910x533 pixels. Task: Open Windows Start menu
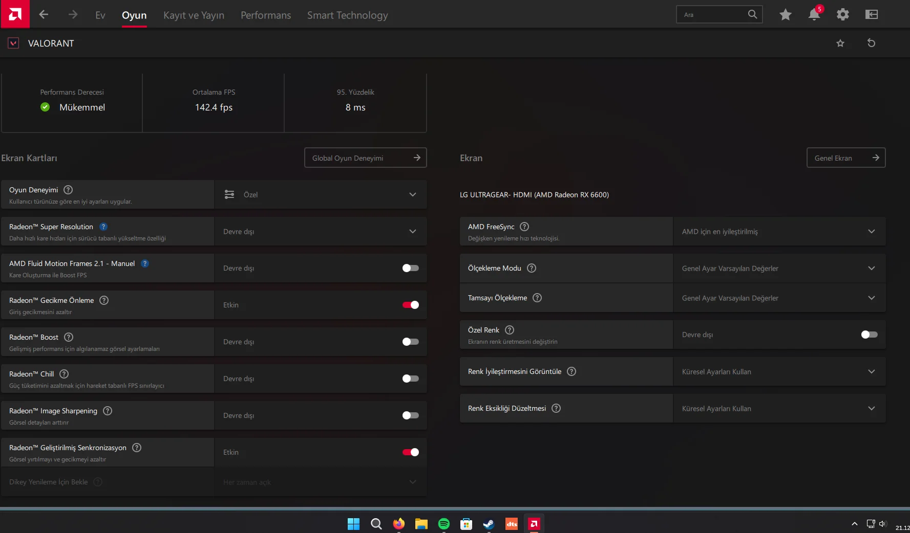coord(353,524)
